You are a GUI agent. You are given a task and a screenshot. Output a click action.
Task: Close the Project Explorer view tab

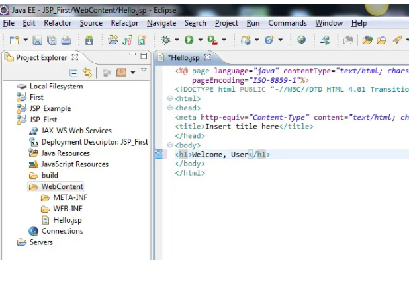pos(75,57)
